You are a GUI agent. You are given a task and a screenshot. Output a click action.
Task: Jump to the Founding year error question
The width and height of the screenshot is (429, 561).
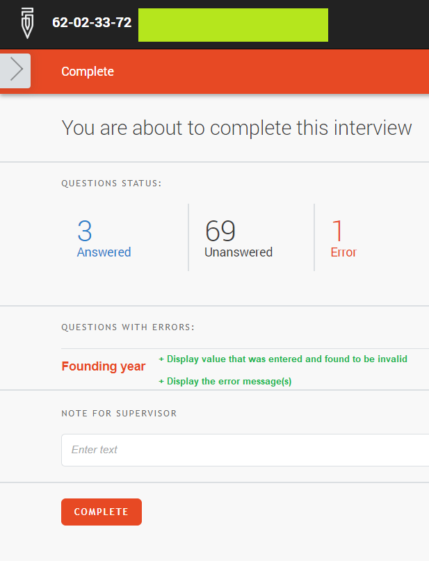tap(103, 366)
